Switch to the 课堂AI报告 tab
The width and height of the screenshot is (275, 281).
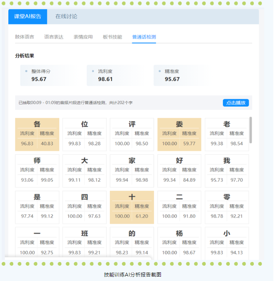click(28, 17)
